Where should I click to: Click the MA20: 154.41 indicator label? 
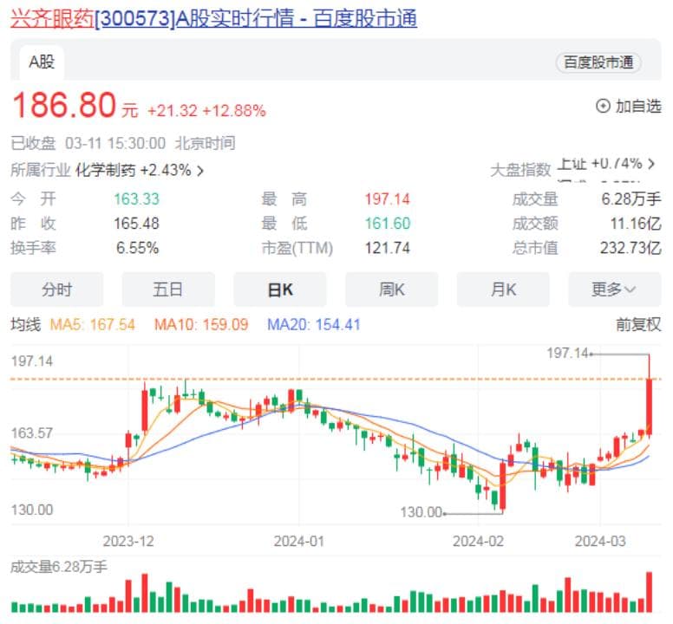click(314, 325)
